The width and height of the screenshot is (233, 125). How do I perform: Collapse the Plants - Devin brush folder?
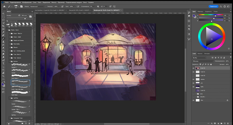tap(7, 30)
